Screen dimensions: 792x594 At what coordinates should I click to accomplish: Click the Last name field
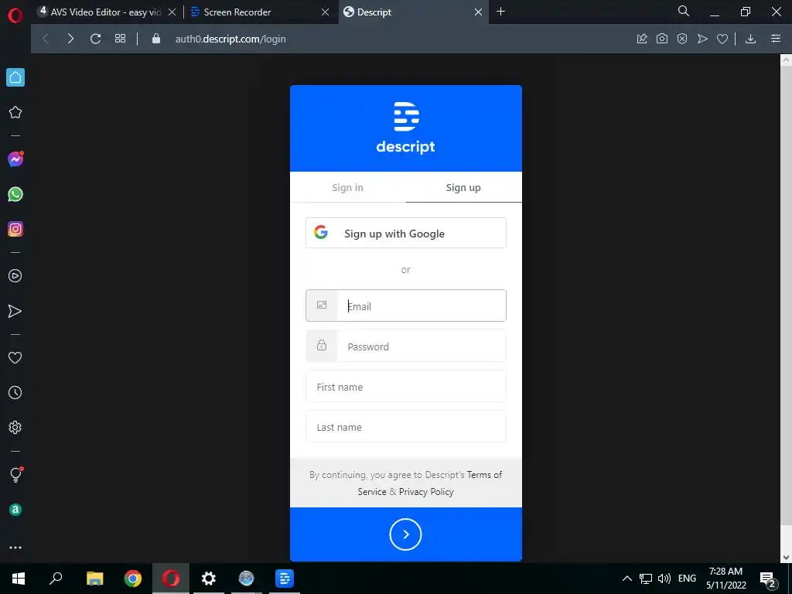(x=405, y=427)
